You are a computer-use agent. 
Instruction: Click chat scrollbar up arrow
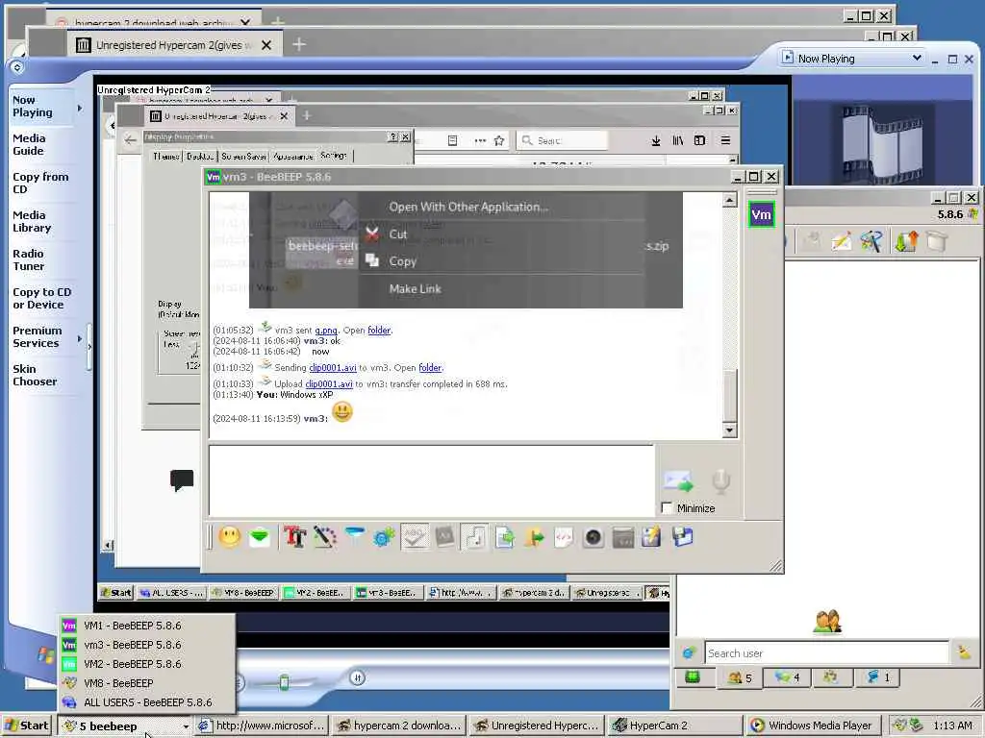729,200
